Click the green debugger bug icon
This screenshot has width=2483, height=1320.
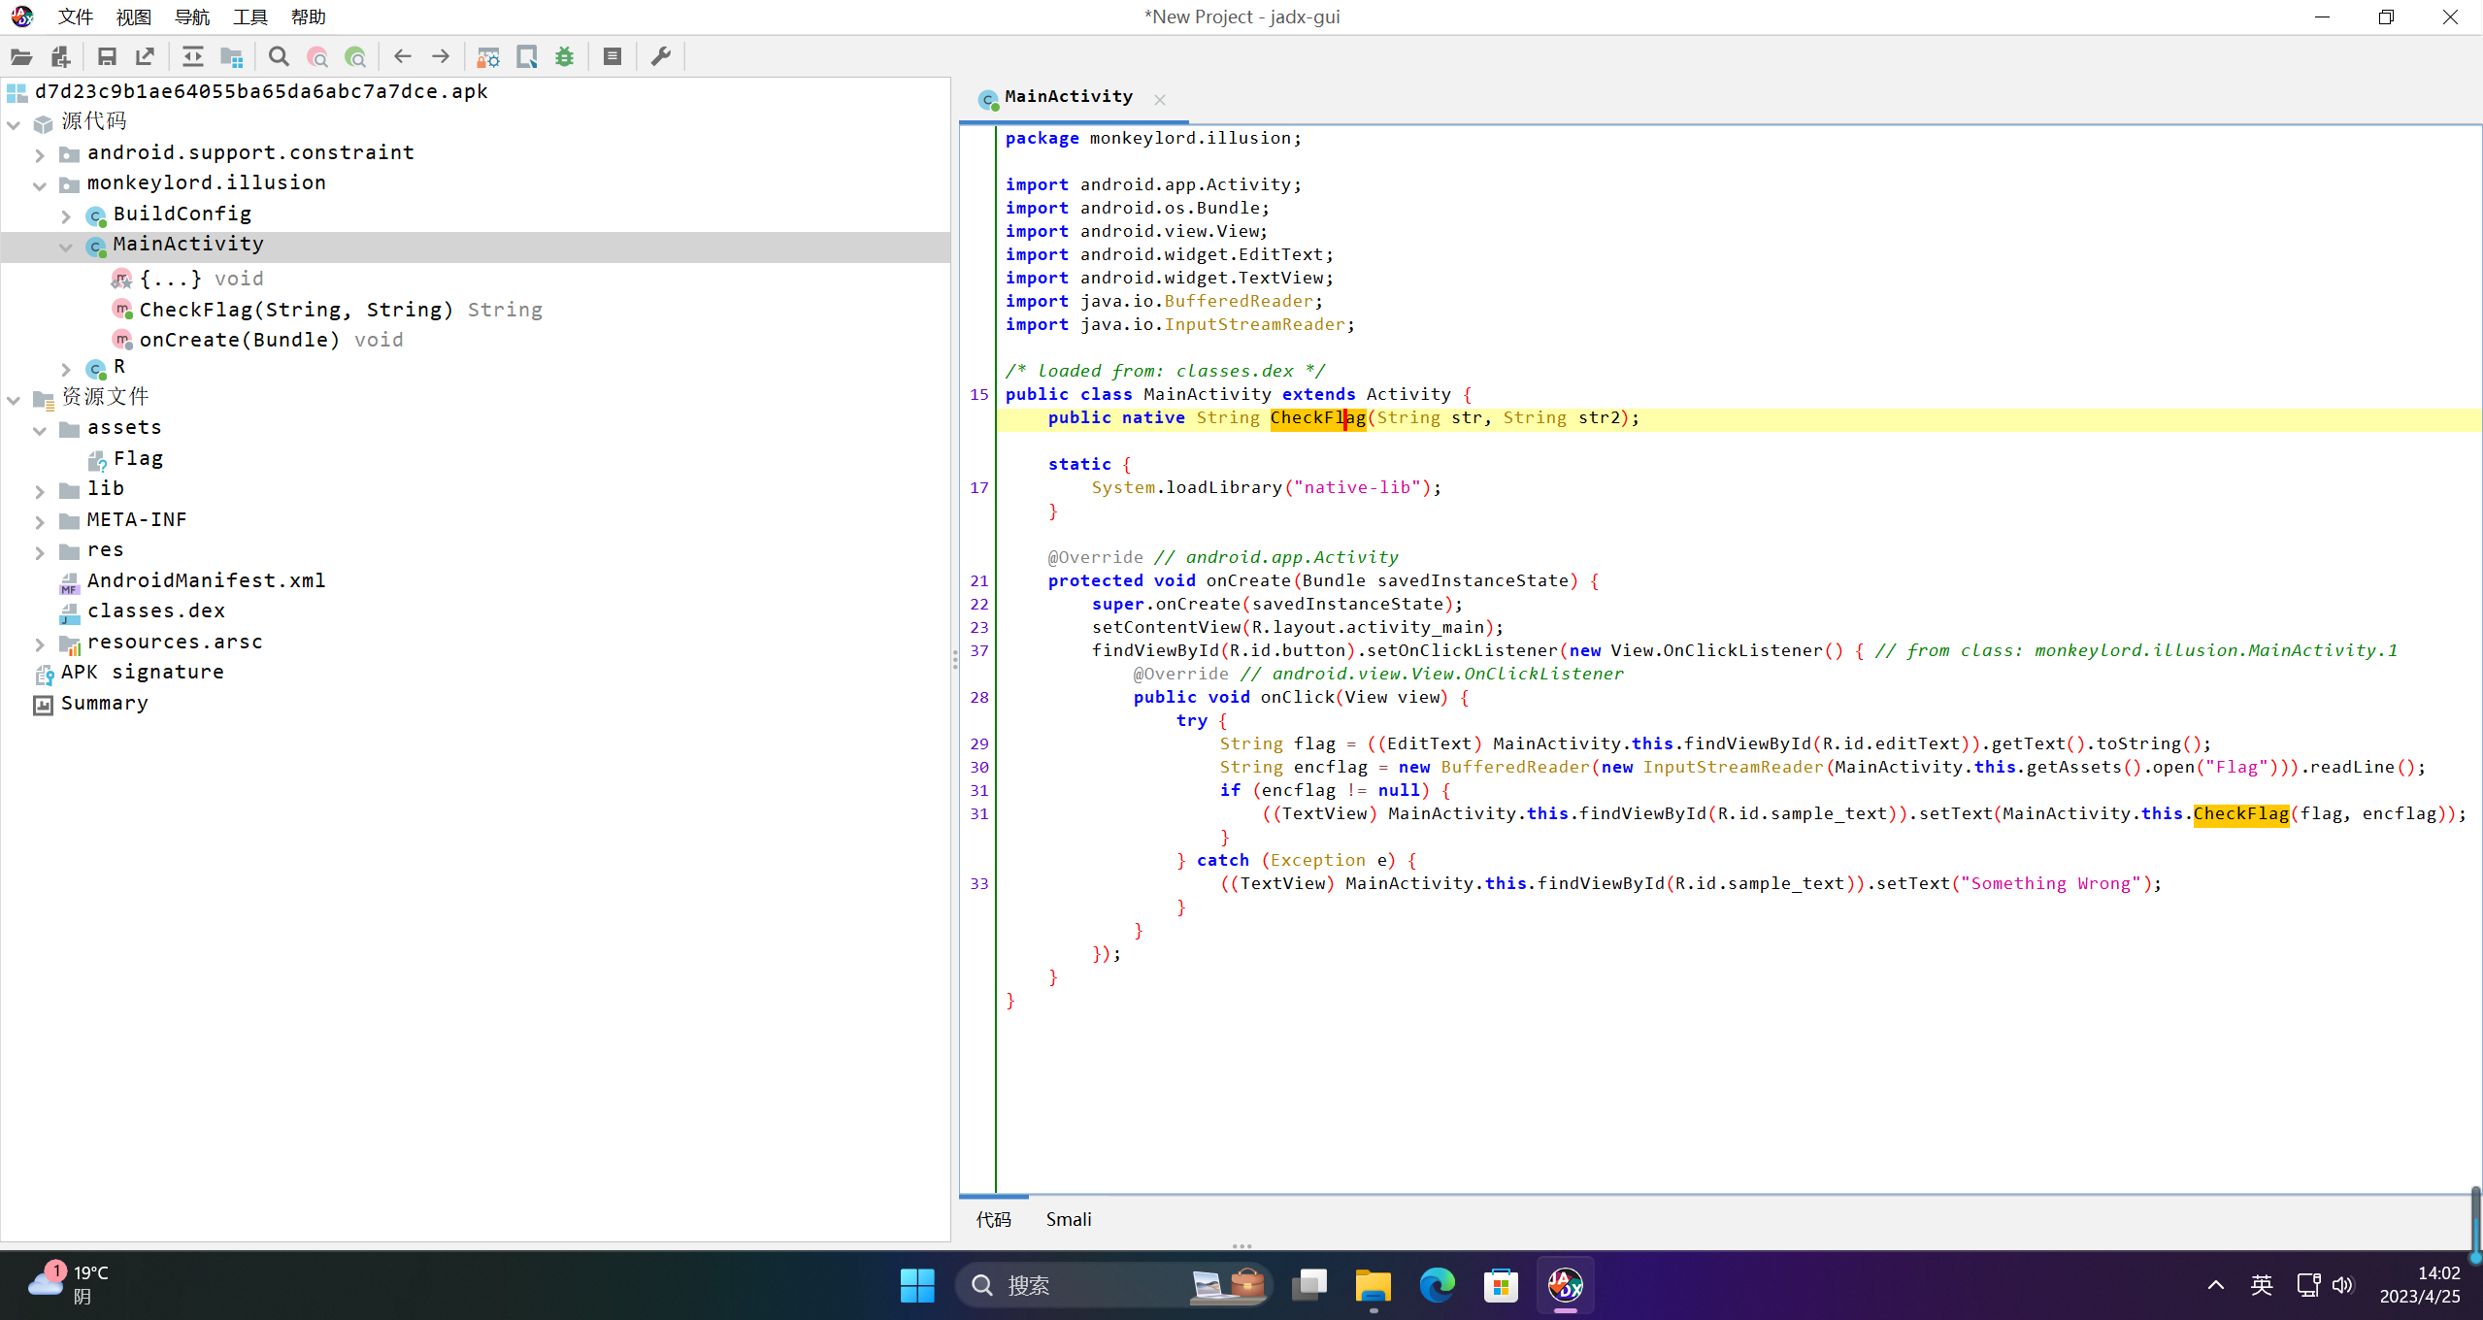click(x=564, y=56)
